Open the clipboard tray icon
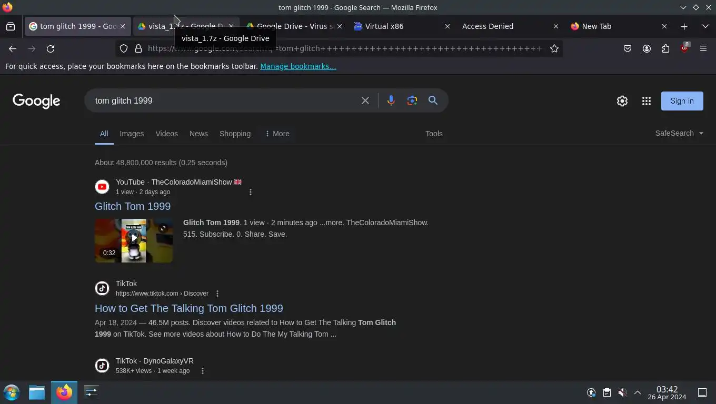This screenshot has width=716, height=404. coord(607,392)
